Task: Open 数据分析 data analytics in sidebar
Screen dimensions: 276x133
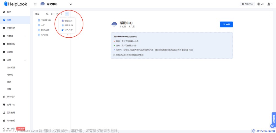Action: 11,44
